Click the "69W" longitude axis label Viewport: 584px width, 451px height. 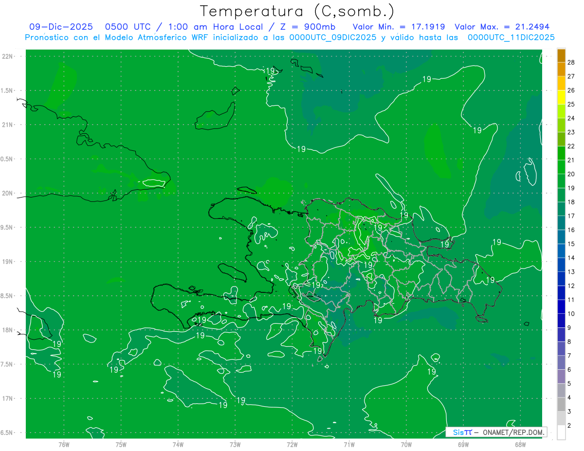point(463,445)
